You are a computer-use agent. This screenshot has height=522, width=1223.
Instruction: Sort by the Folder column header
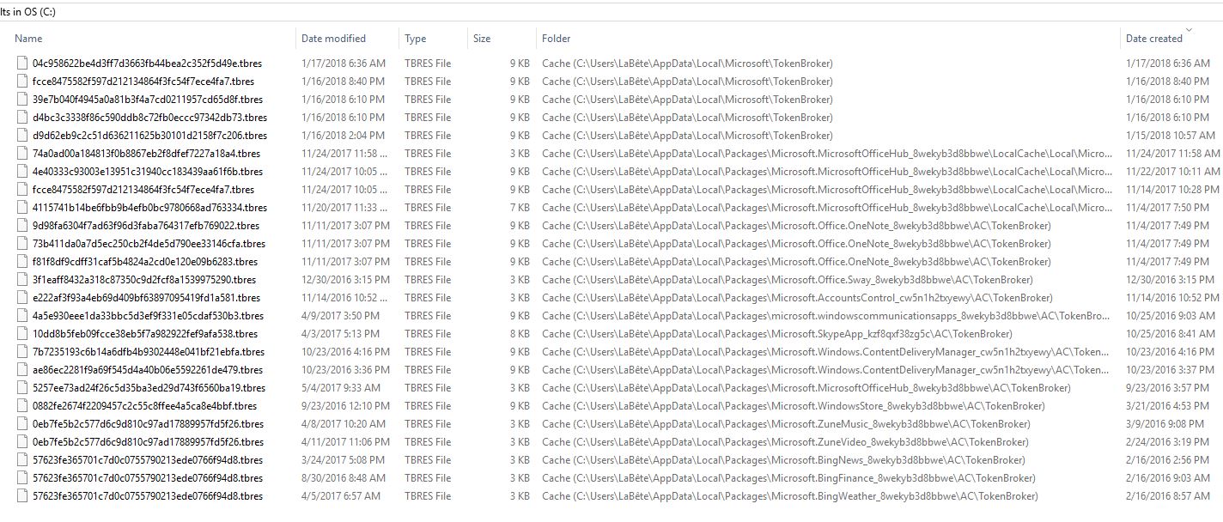557,39
